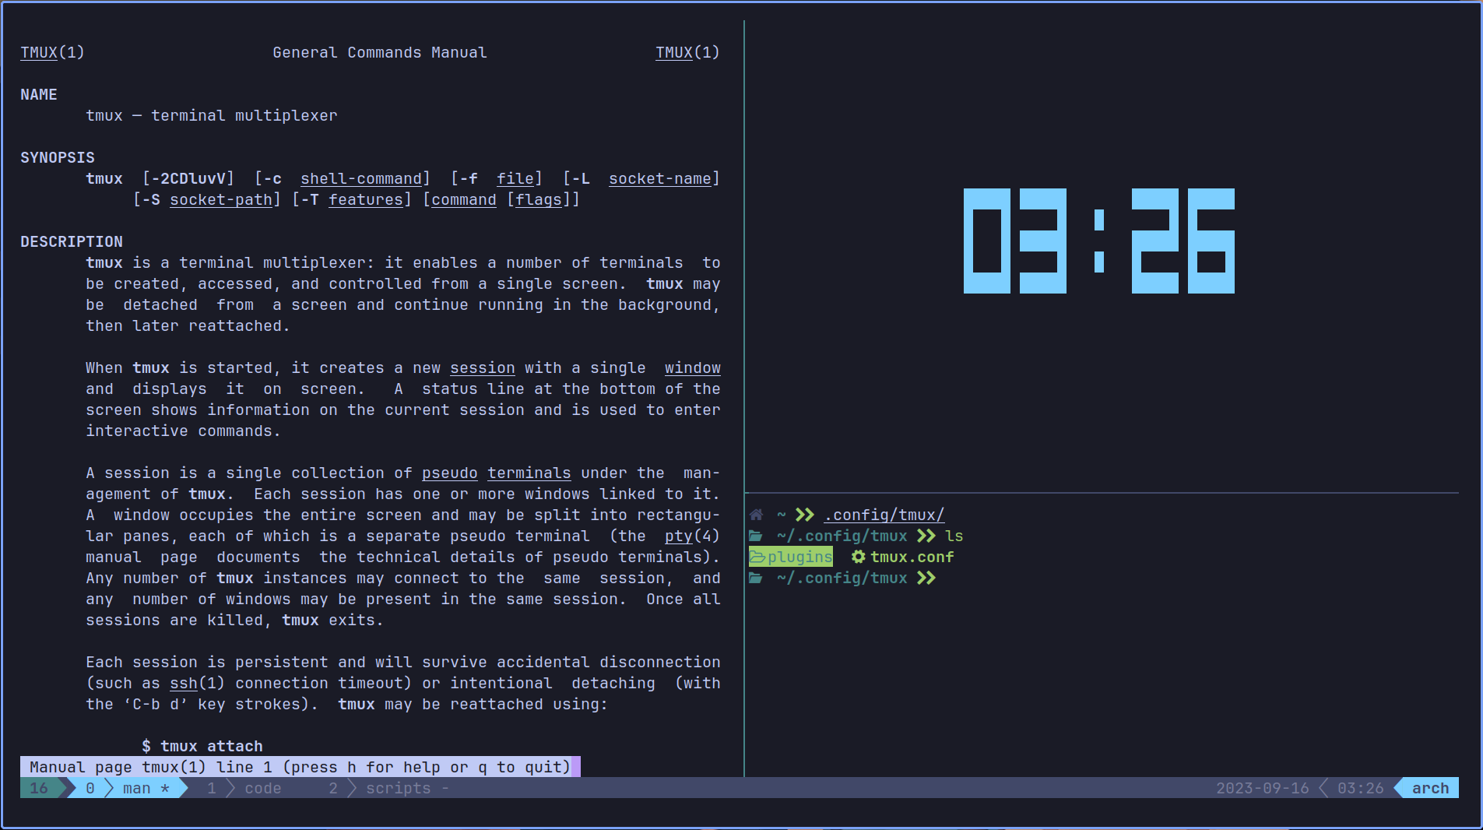Click the double-chevron on the empty prompt line

click(926, 578)
